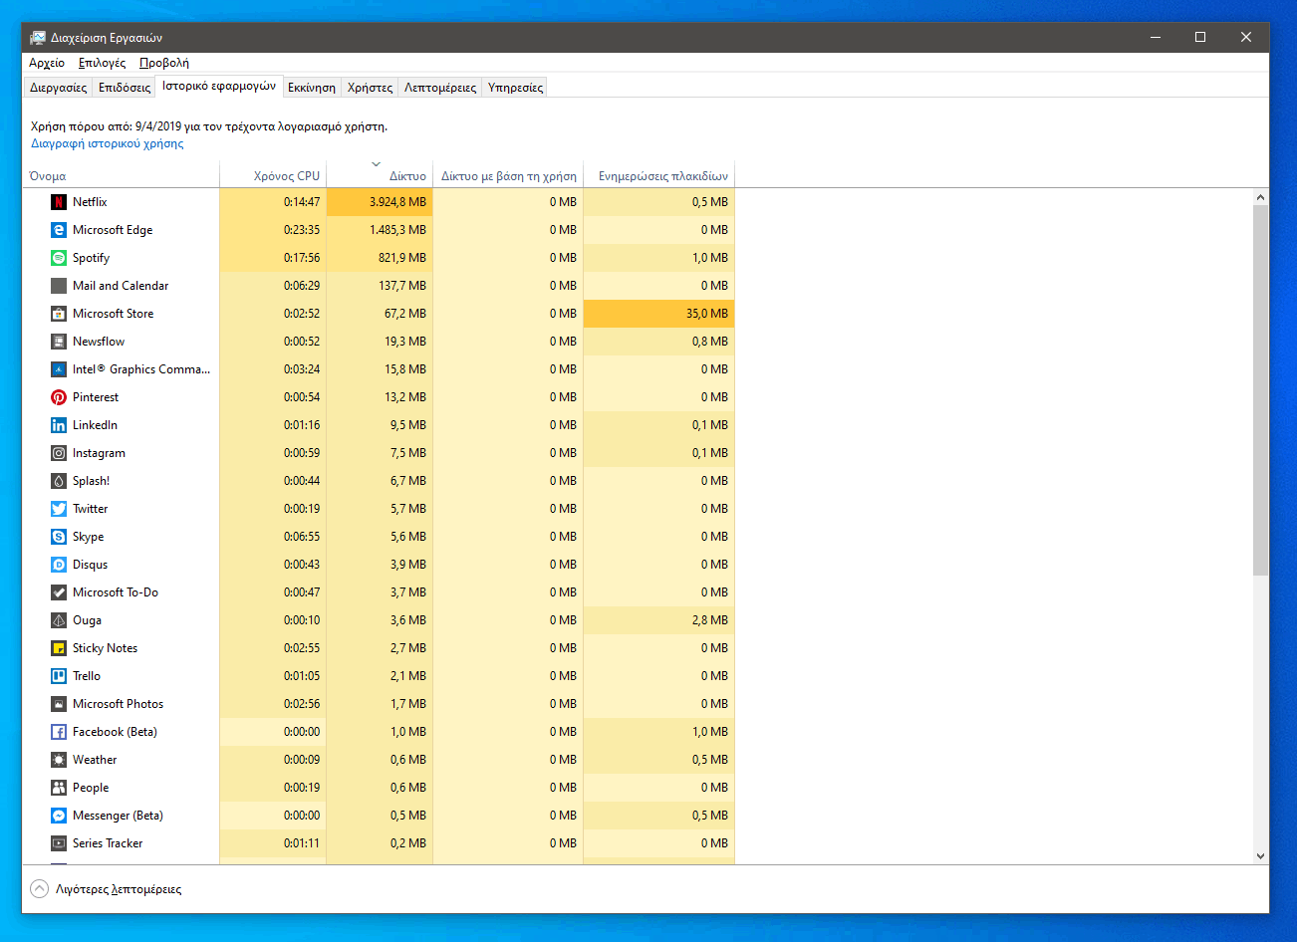This screenshot has height=942, width=1297.
Task: Click the Microsoft To-Do icon
Action: click(59, 592)
